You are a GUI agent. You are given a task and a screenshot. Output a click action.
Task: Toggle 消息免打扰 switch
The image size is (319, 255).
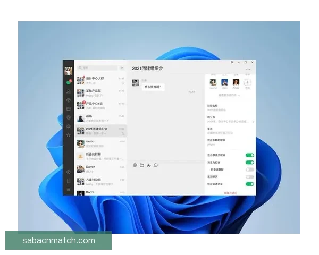pos(249,162)
